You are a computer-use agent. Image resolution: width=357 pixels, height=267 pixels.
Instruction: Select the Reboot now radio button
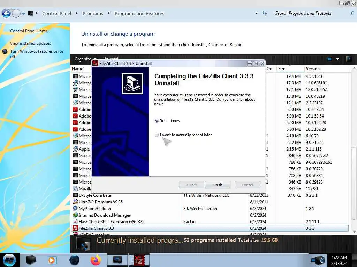point(157,121)
